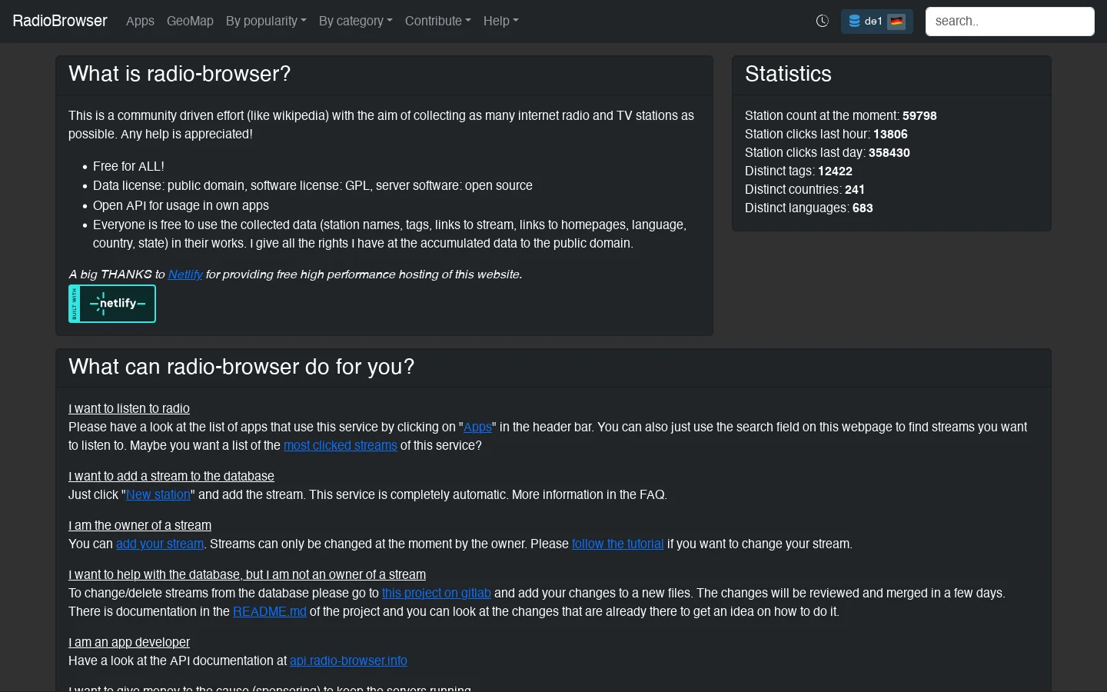Open the Apps link in listen paragraph
This screenshot has height=692, width=1107.
(x=477, y=427)
